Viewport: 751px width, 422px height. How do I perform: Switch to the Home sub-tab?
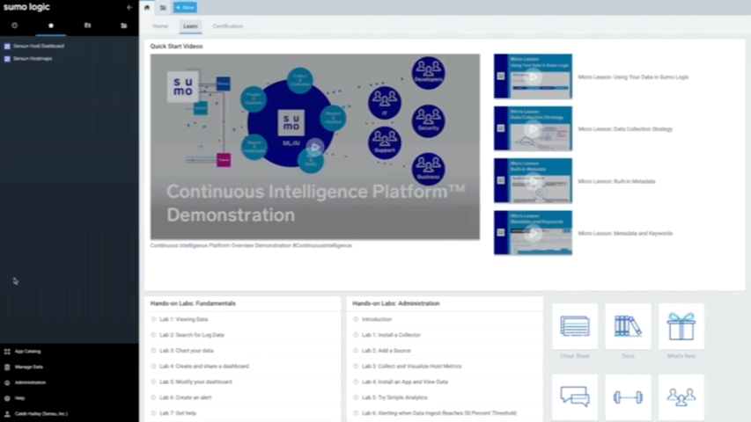(x=160, y=26)
